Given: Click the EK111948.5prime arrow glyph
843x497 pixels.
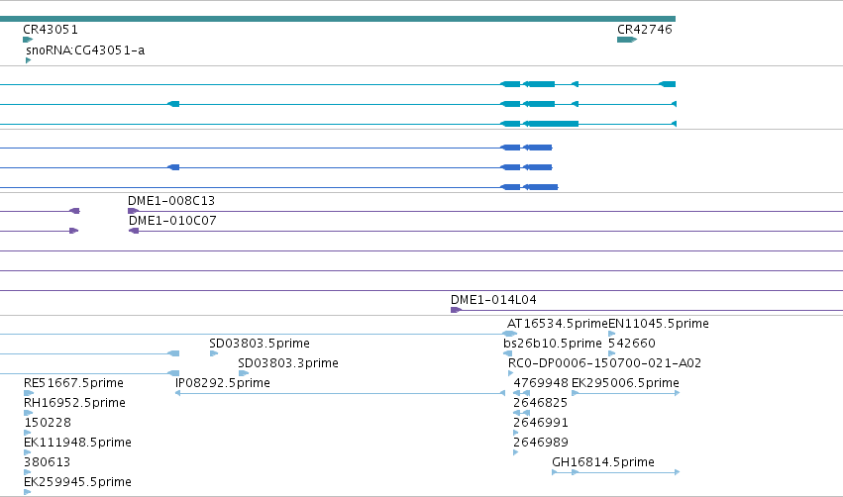Looking at the screenshot, I should [28, 452].
